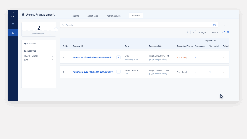Open the settings sliders sidebar icon

pos(13,41)
